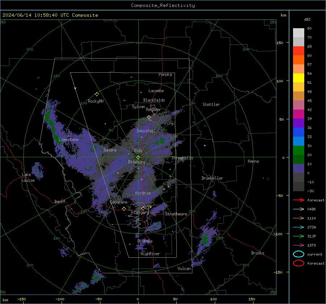Select the 10 dBZ purple color swatch
This screenshot has width=326, height=304.
298,168
